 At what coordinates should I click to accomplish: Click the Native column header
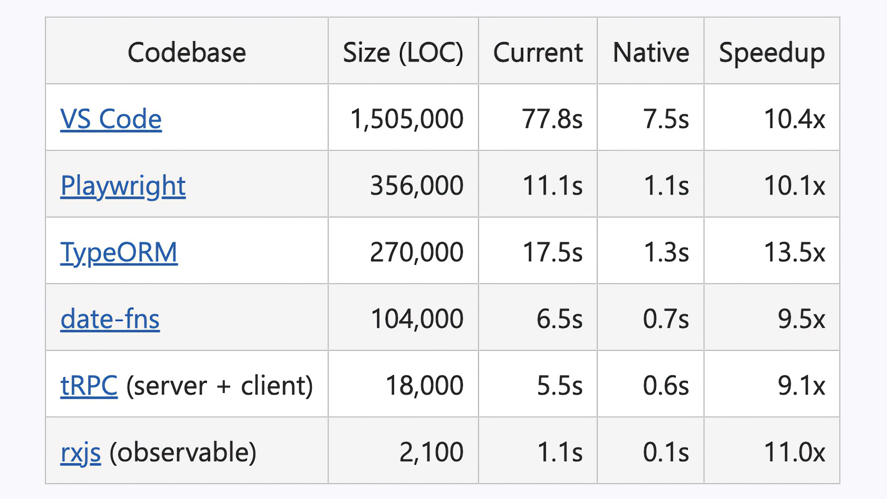pos(650,51)
